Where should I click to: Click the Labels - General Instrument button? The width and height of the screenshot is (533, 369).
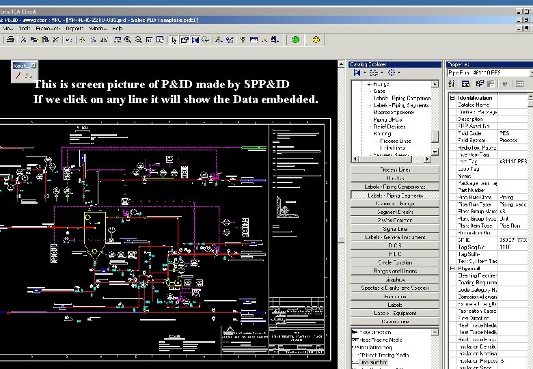tap(394, 237)
